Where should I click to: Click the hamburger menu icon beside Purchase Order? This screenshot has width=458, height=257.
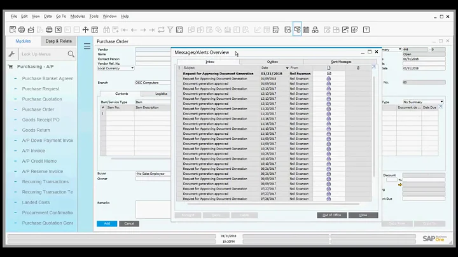point(87,46)
